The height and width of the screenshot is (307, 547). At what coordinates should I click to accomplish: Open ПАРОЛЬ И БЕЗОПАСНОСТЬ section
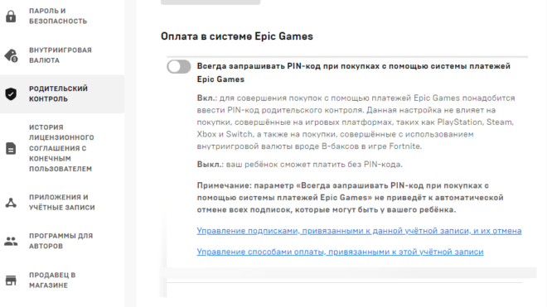pos(58,16)
